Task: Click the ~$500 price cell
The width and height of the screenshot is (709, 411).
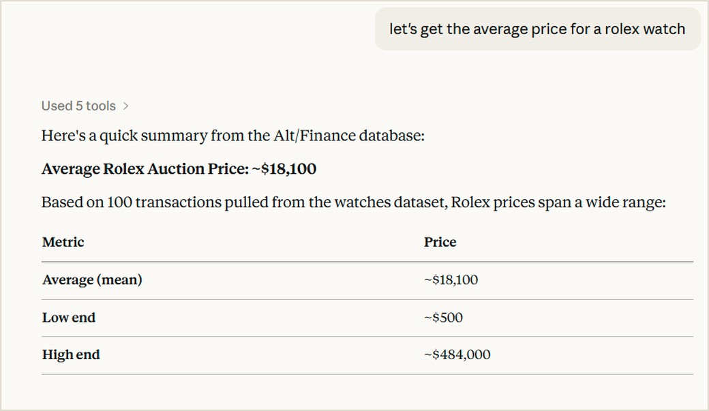Action: coord(443,318)
